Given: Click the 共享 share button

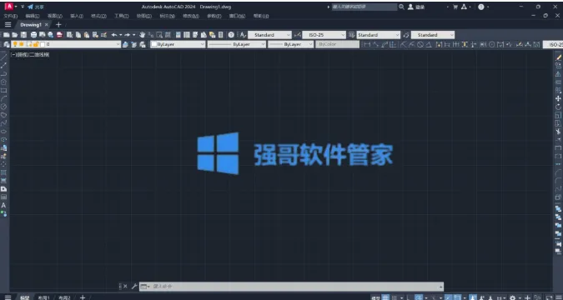Looking at the screenshot, I should click(x=36, y=7).
